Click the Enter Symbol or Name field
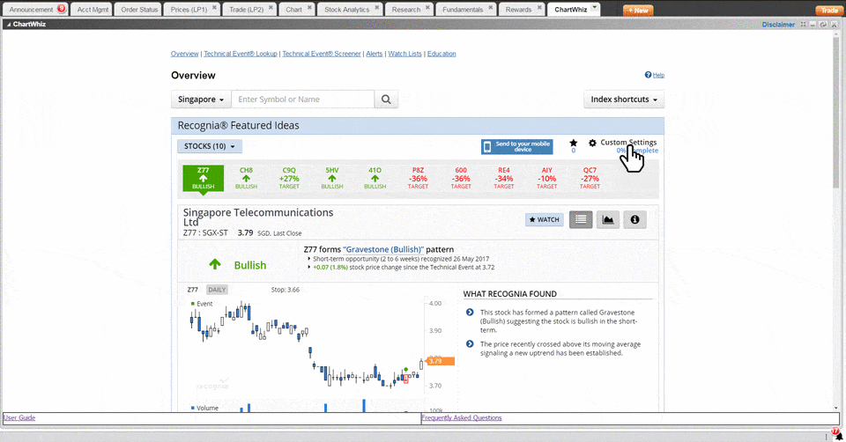 tap(302, 99)
